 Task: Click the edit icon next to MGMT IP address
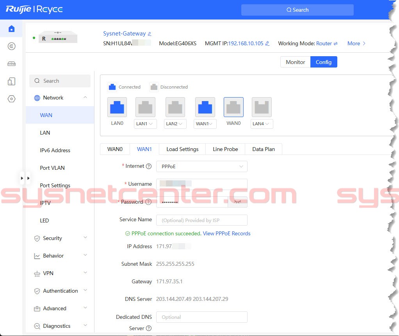coord(268,43)
